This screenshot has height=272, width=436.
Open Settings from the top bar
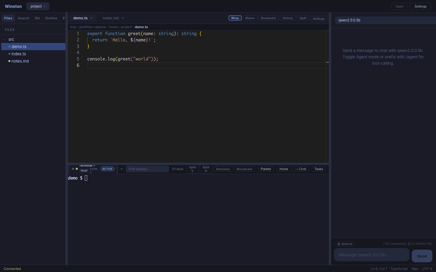coord(421,6)
